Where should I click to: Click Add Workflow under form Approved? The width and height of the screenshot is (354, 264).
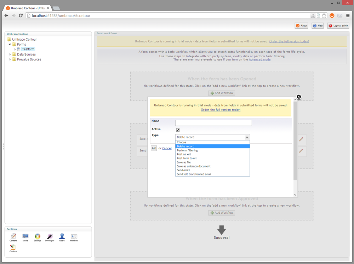coord(222,213)
